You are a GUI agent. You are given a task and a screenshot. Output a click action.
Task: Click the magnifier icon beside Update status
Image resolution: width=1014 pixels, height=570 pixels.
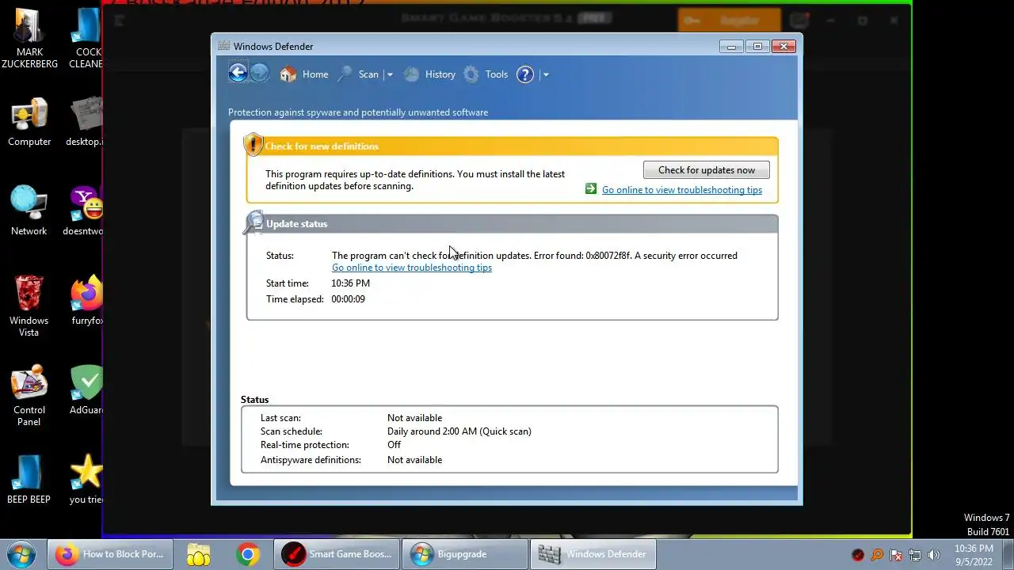tap(253, 222)
